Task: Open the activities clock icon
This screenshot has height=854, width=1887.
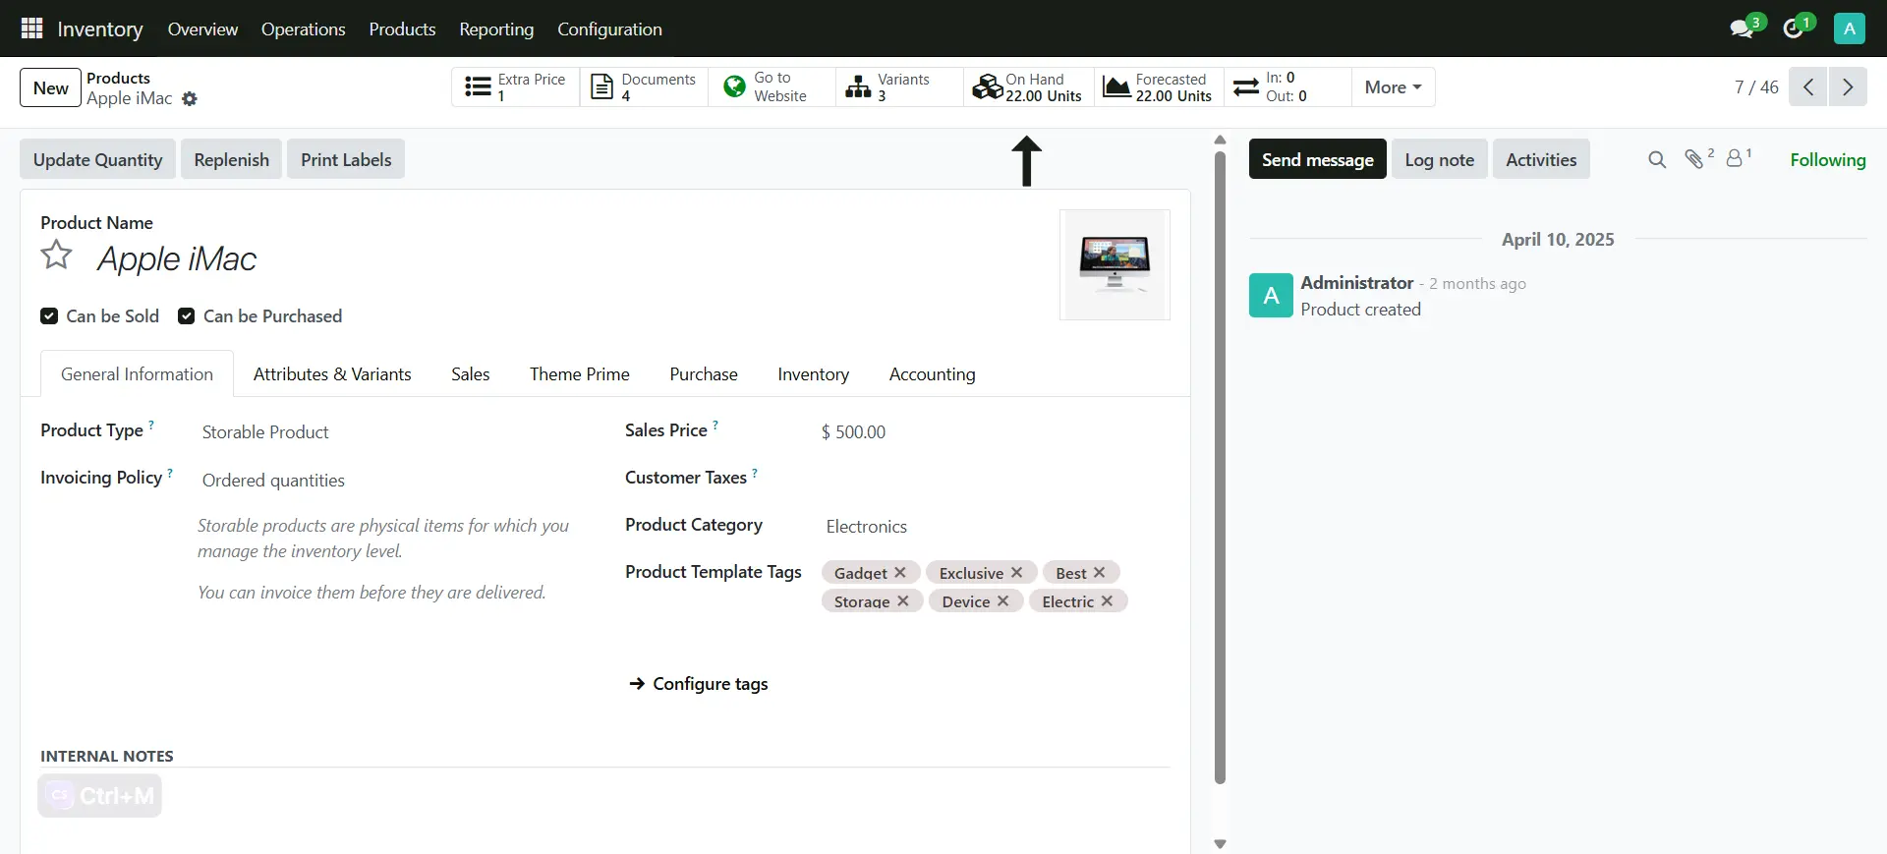Action: (x=1794, y=28)
